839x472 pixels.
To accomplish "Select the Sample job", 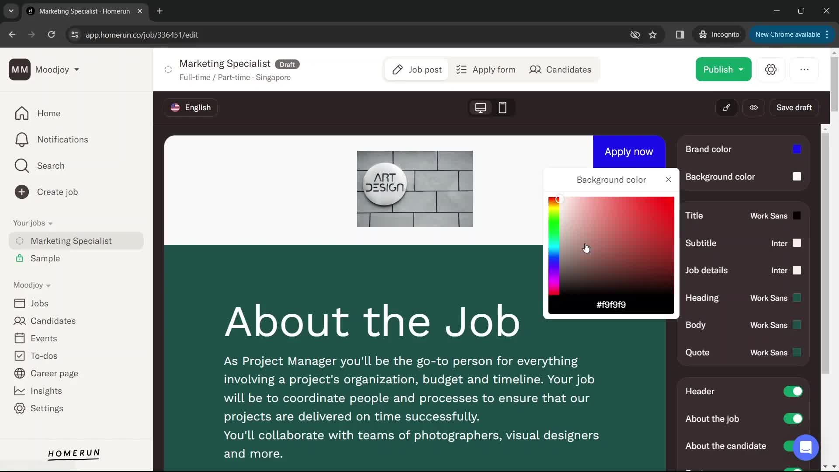I will click(45, 258).
